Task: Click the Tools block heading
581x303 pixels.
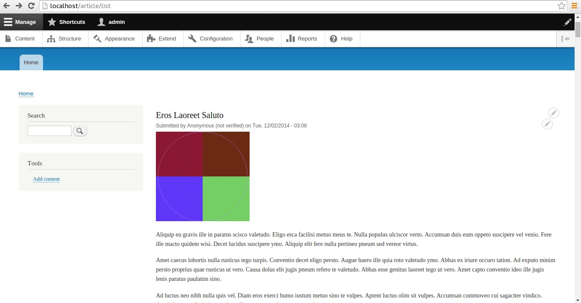Action: pyautogui.click(x=35, y=163)
